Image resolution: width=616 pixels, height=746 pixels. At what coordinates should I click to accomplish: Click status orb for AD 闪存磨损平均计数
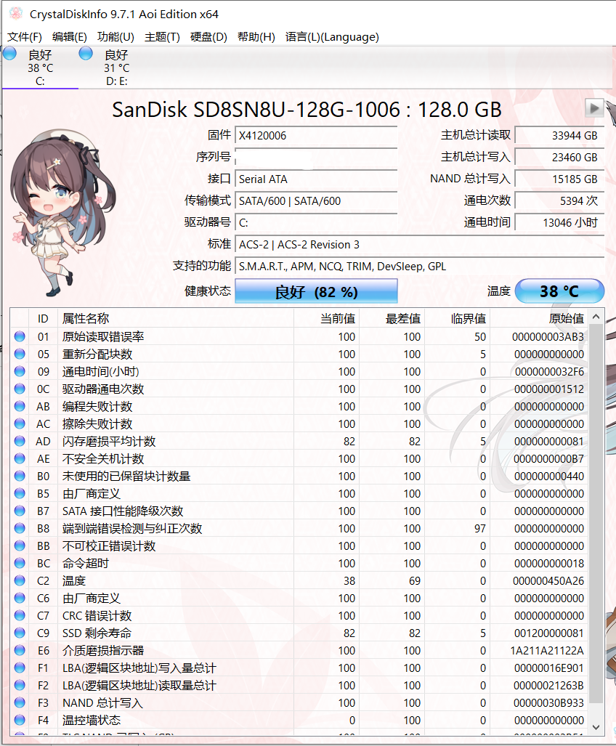pos(20,441)
